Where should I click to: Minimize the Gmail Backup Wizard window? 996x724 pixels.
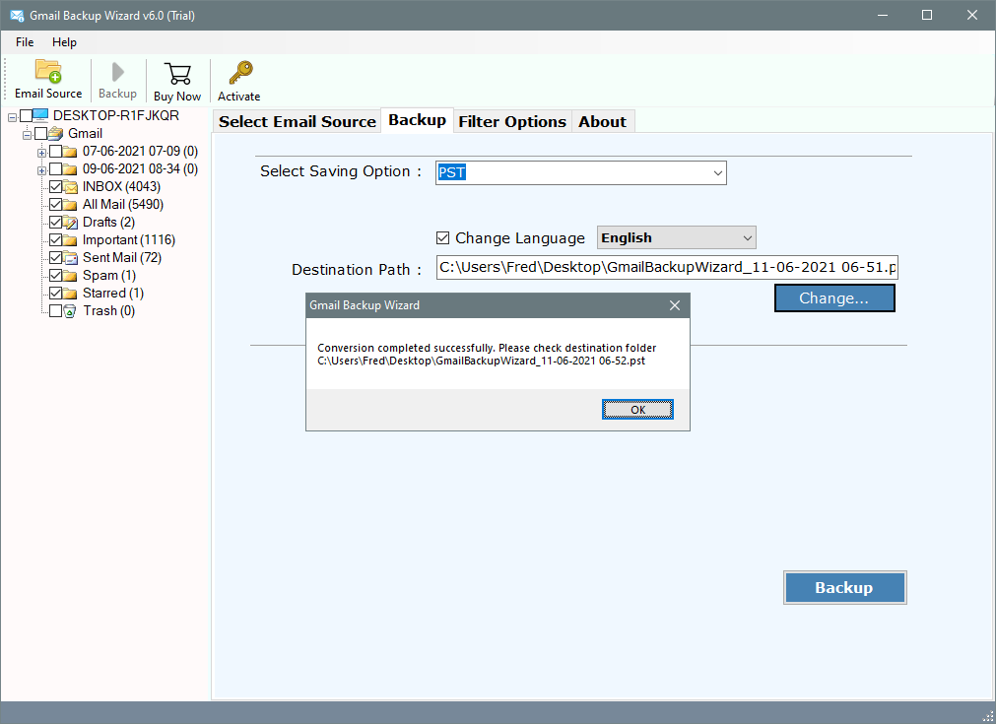point(883,15)
